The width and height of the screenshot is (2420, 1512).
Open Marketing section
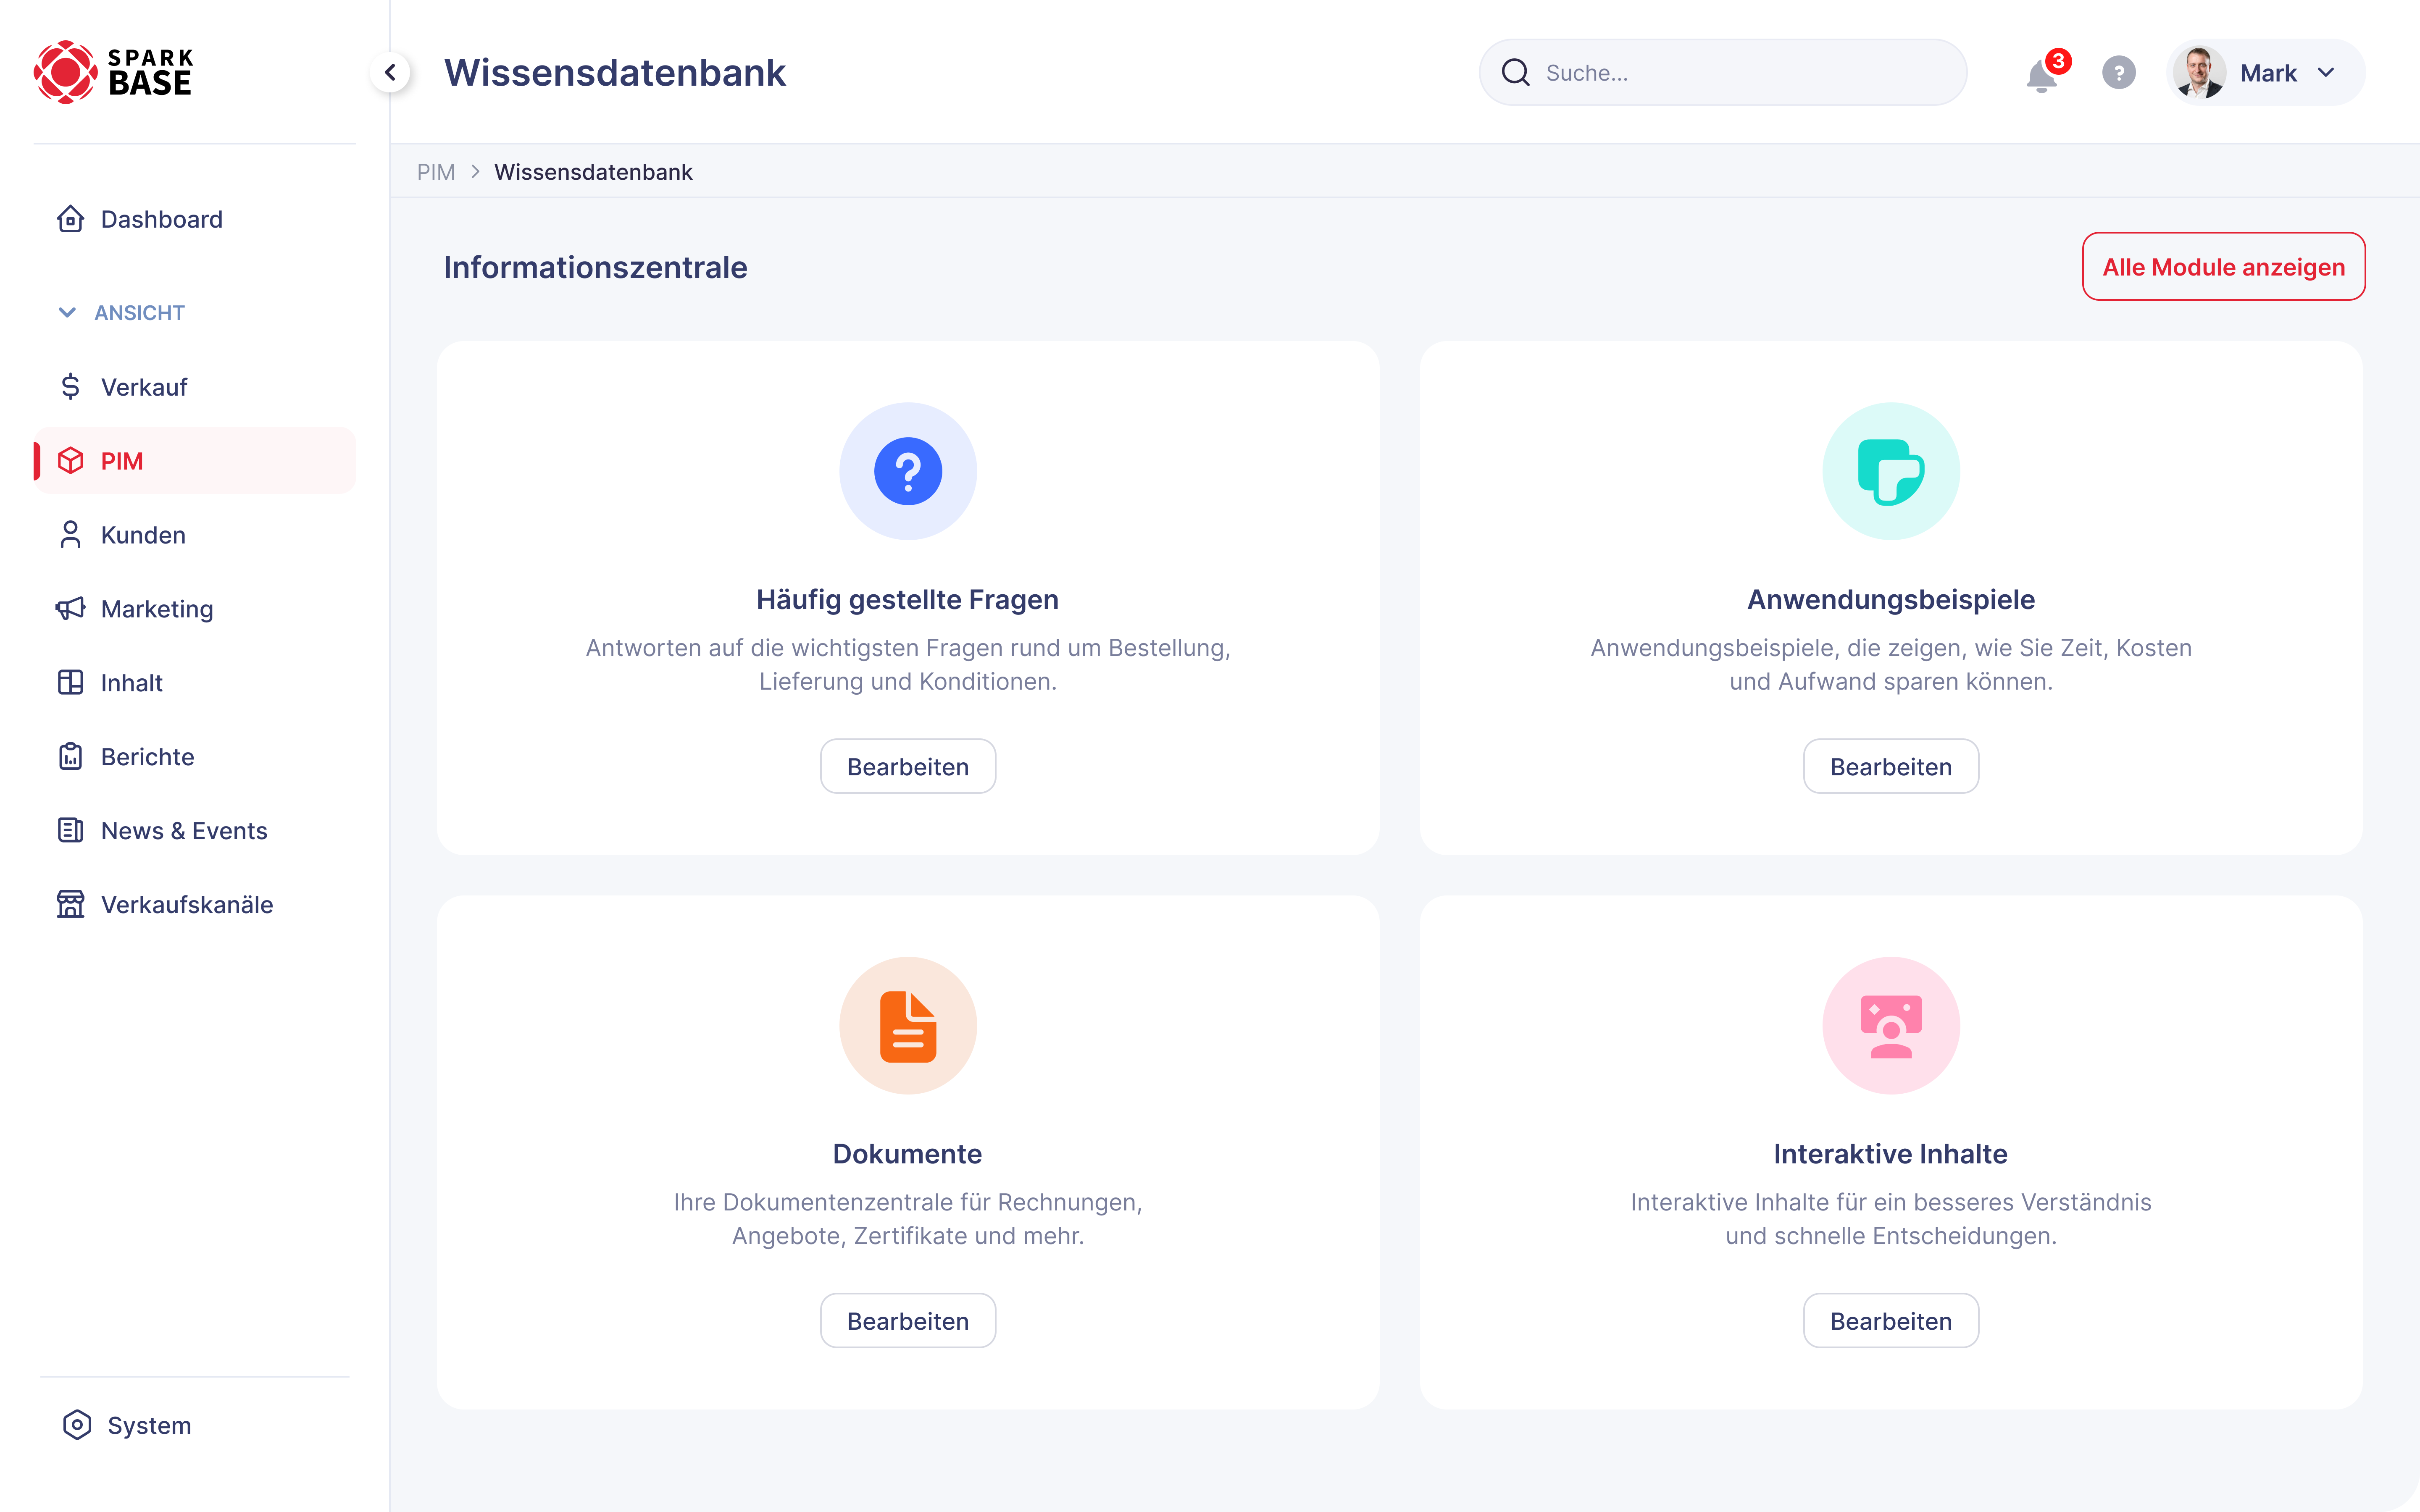tap(194, 609)
